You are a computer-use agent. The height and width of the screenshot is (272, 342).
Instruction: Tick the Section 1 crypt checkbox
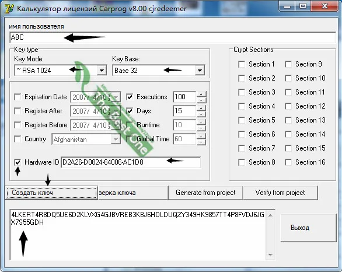[242, 64]
